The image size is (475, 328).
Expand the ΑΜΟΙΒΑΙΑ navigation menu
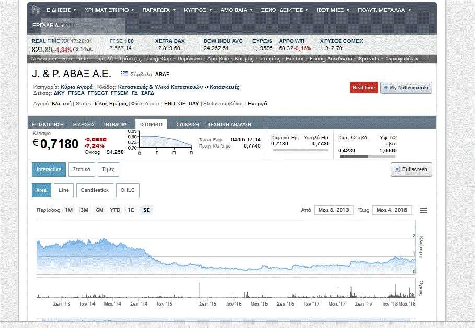pos(236,10)
